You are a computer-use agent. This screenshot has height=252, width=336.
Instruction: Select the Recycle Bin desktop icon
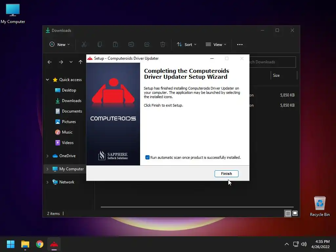pyautogui.click(x=320, y=207)
